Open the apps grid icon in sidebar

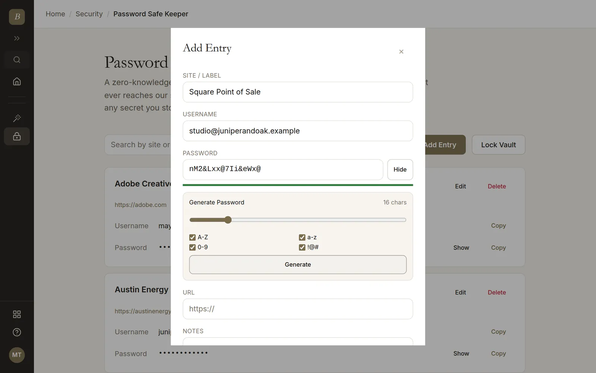pos(17,314)
